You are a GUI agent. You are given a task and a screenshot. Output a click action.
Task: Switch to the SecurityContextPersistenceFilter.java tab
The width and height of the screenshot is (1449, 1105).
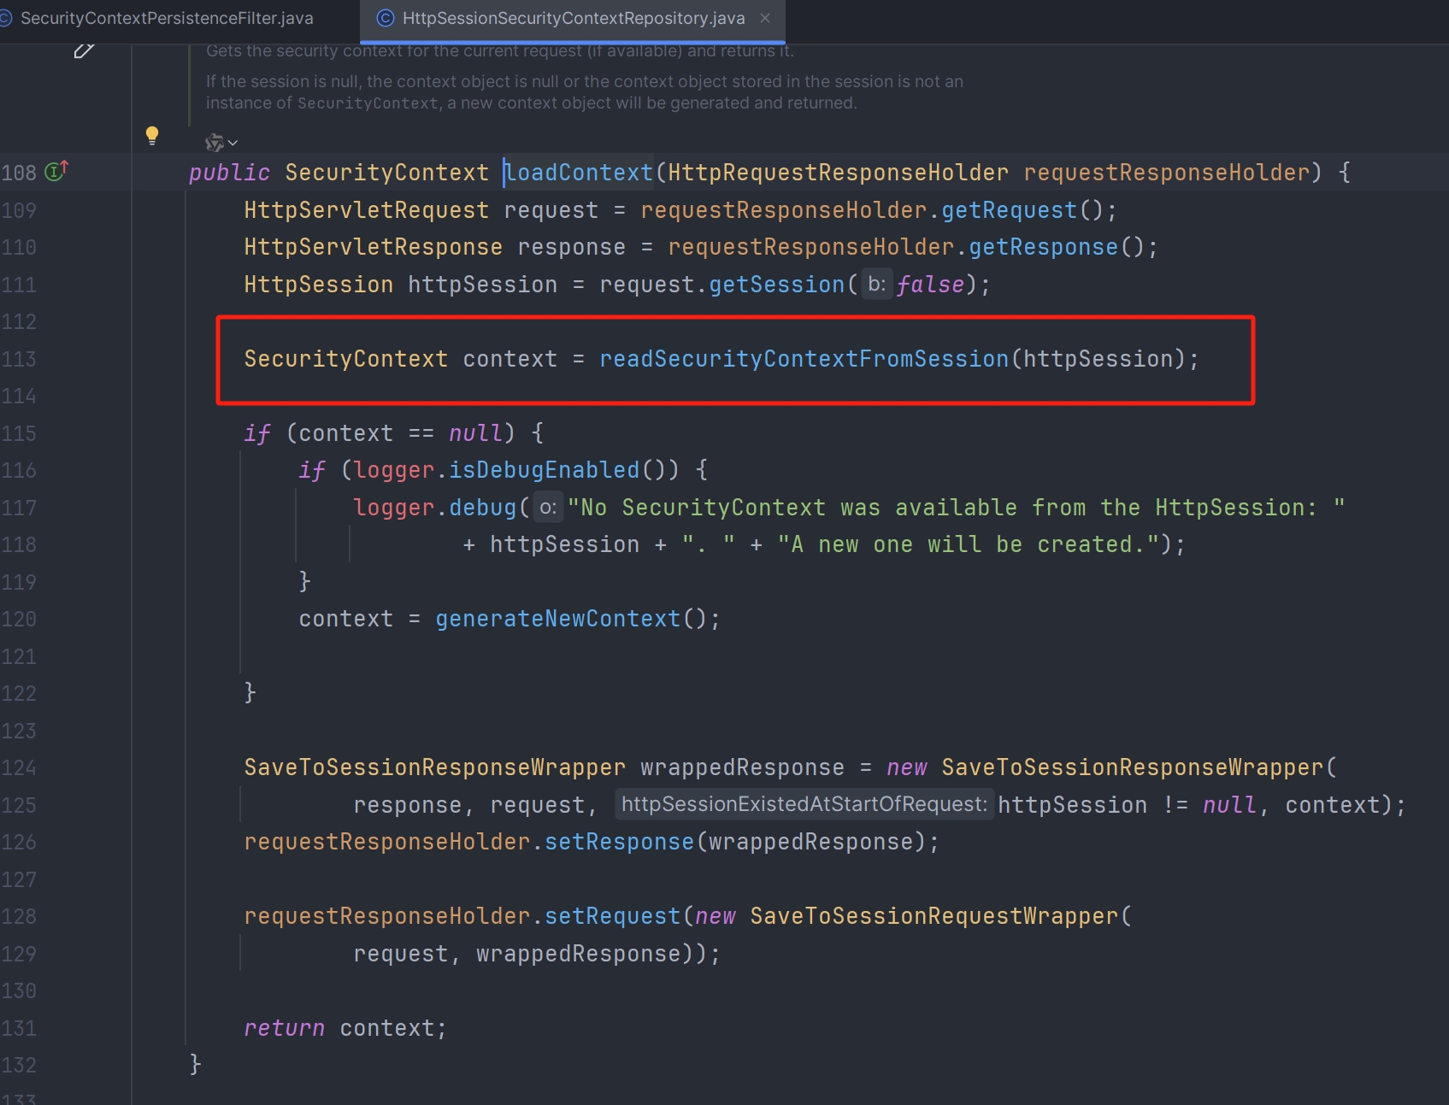pyautogui.click(x=166, y=18)
